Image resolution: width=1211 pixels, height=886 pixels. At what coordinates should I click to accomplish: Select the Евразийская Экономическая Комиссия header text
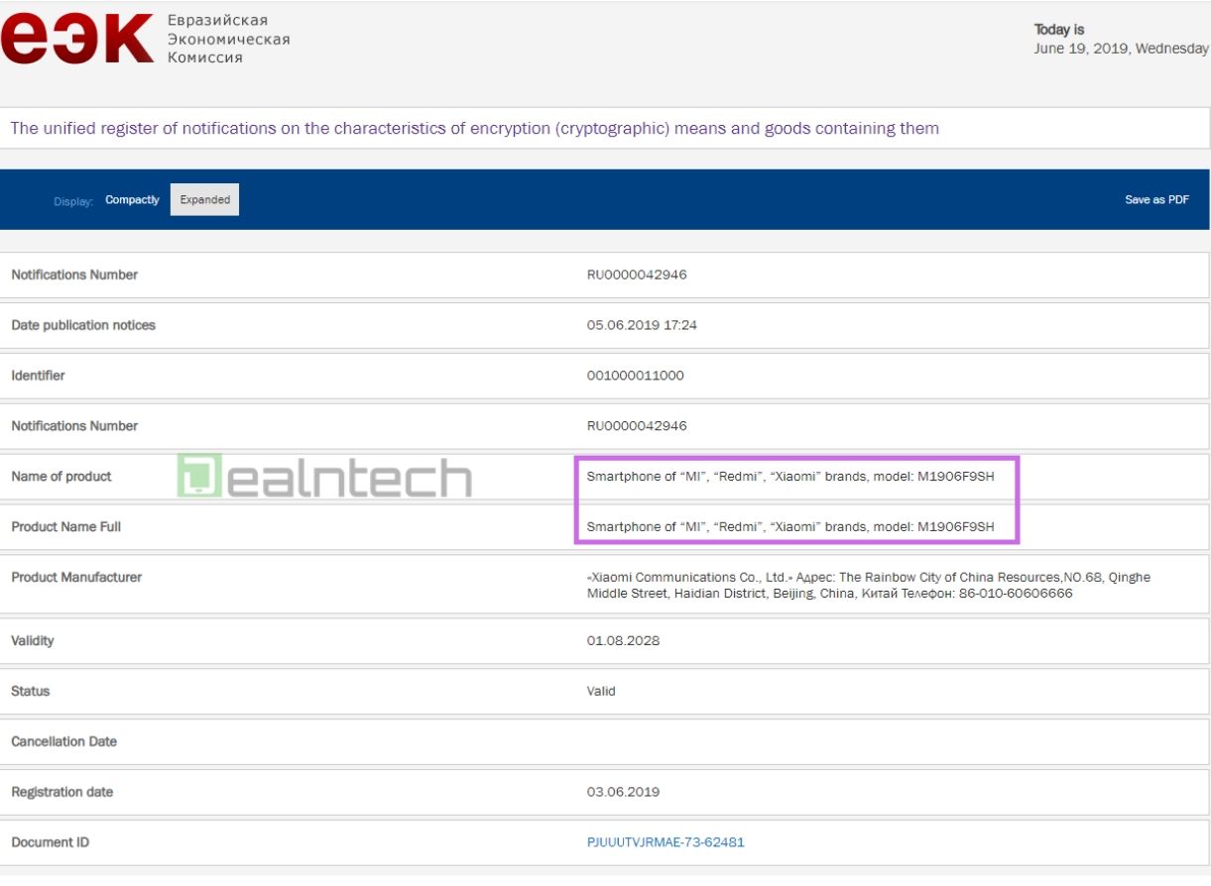229,39
